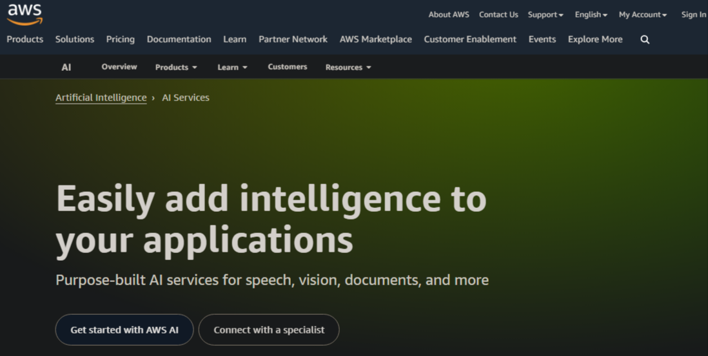Image resolution: width=708 pixels, height=356 pixels.
Task: Open the Pricing menu item
Action: tap(120, 39)
